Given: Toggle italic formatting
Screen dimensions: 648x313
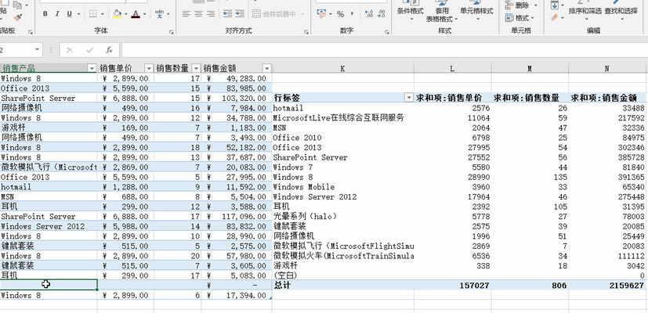Looking at the screenshot, I should click(57, 14).
